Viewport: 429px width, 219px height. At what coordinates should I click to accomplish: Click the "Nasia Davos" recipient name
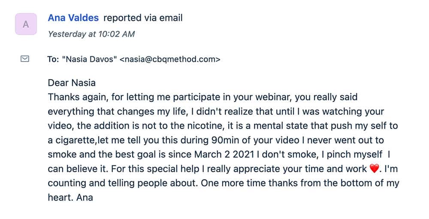tap(89, 60)
